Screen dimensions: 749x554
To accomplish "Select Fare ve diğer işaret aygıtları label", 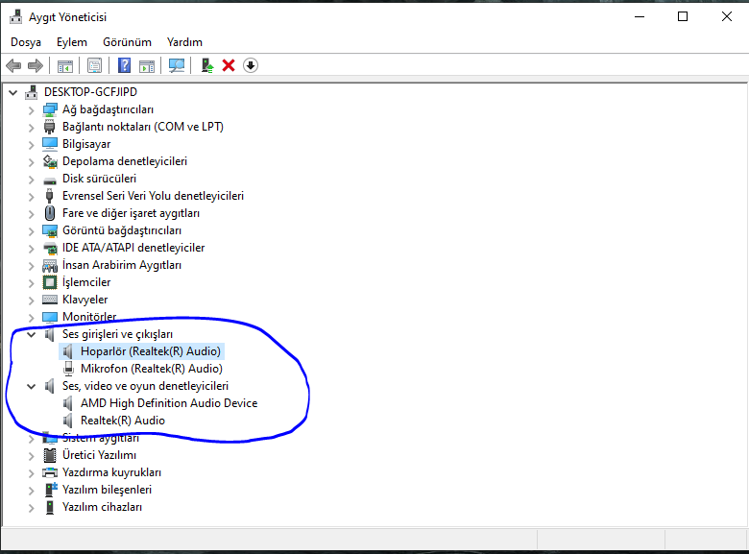I will tap(131, 213).
